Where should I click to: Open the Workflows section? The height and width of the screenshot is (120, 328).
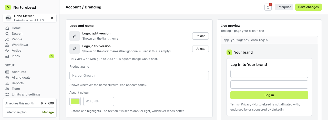[x=29, y=45]
